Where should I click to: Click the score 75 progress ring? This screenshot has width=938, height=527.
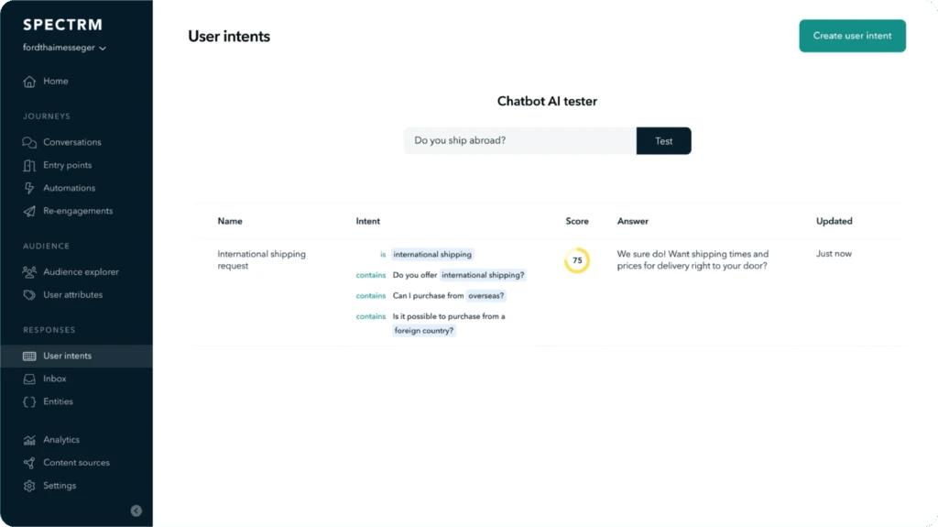point(577,260)
